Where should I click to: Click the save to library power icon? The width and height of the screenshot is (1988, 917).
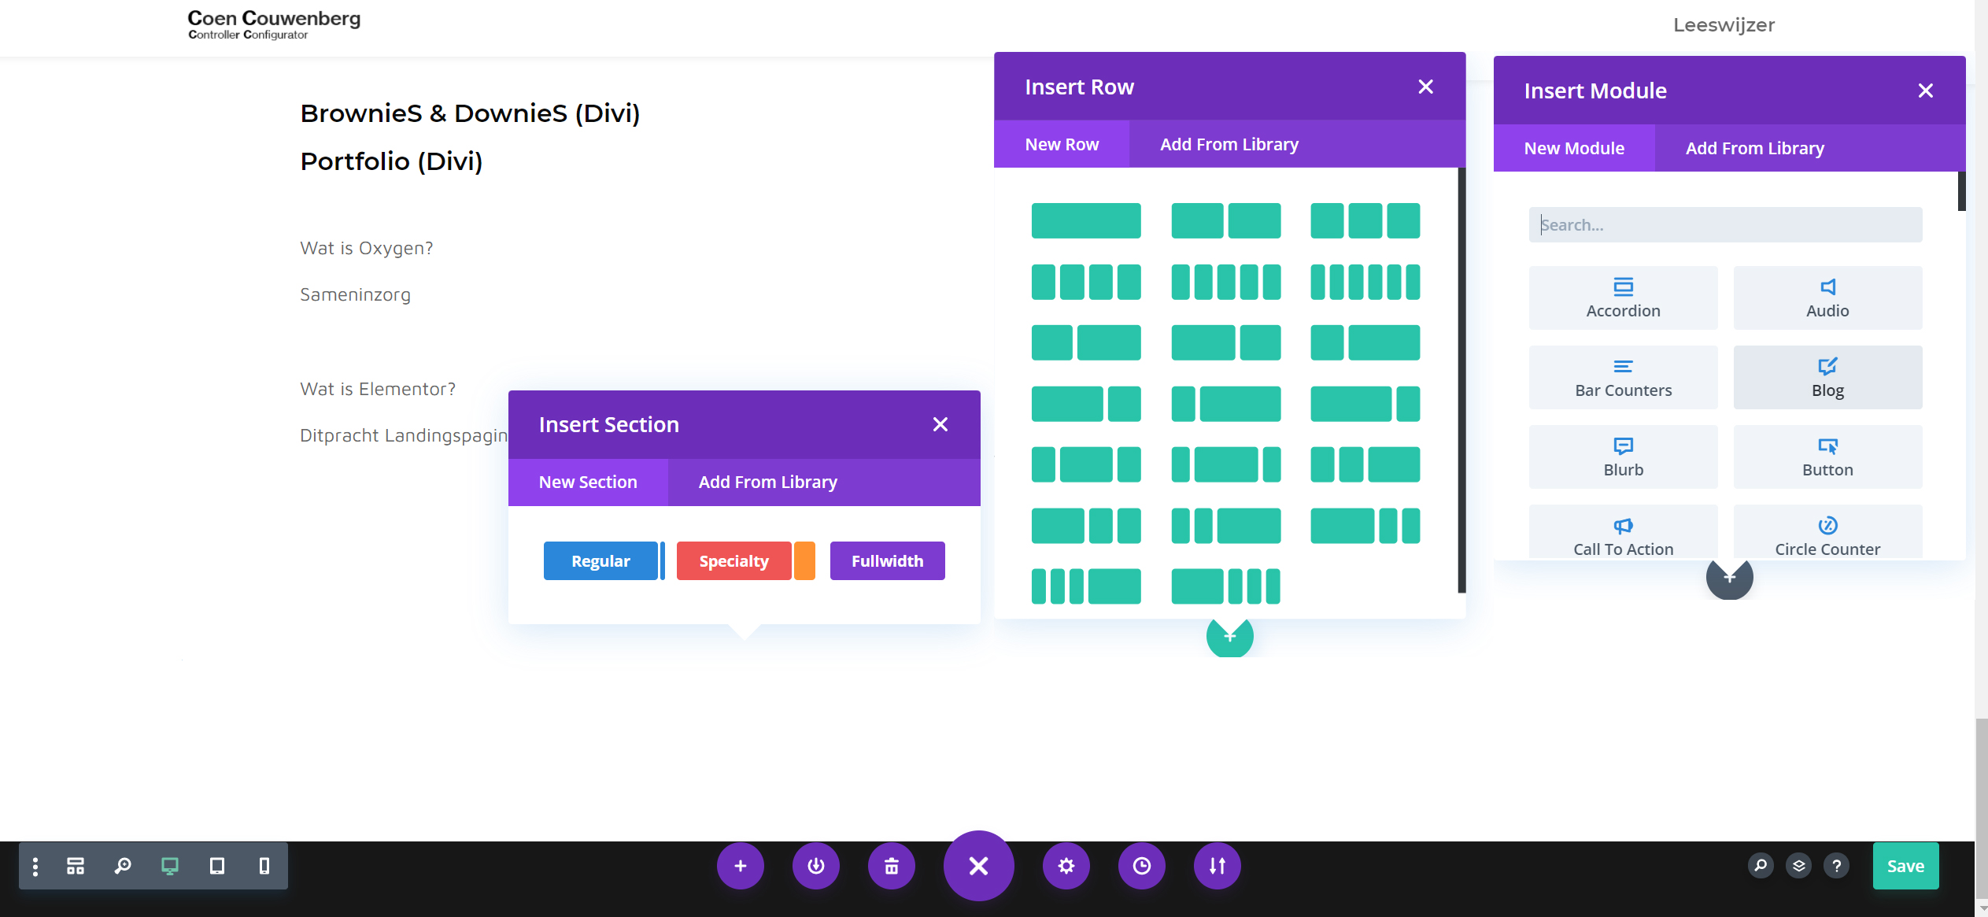point(815,866)
